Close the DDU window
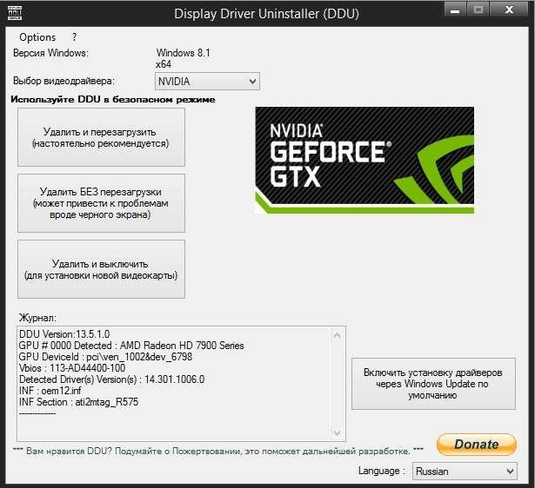The width and height of the screenshot is (535, 488). coord(509,10)
